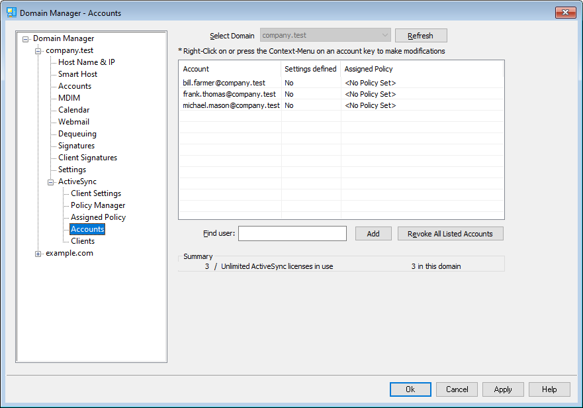Collapse the Domain Manager root node
This screenshot has height=408, width=583.
pyautogui.click(x=26, y=38)
